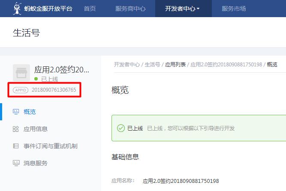Click the 开发者中心 breadcrumb link
This screenshot has width=286, height=191.
coord(126,65)
